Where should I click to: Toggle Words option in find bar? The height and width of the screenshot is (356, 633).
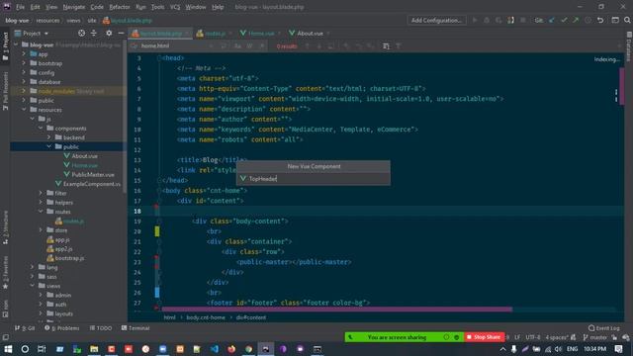point(249,46)
